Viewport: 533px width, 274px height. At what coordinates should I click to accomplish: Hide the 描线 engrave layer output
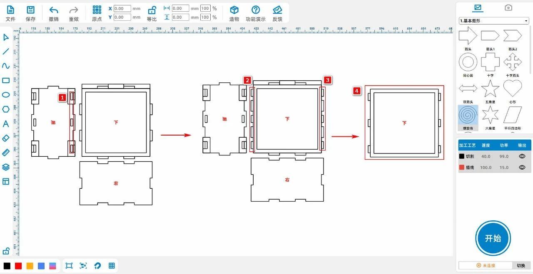(522, 167)
